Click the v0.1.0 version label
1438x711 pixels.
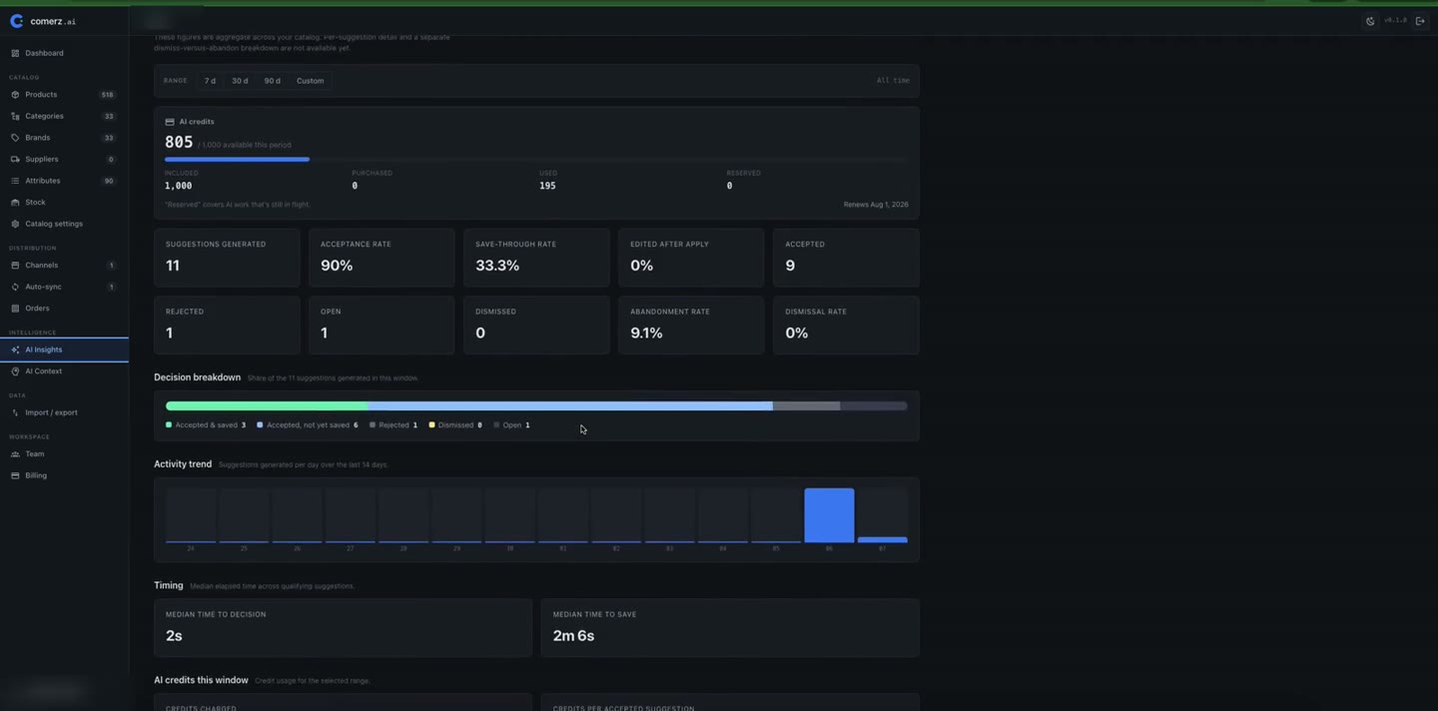(x=1395, y=21)
